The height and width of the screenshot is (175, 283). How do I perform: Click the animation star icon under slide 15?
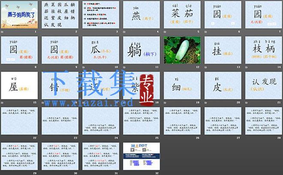2,102
